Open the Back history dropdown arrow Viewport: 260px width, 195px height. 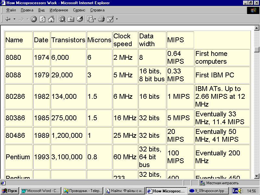[x=14, y=19]
